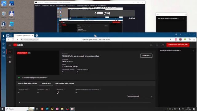Click the red Adblock extension icon
This screenshot has width=197, height=111.
pyautogui.click(x=176, y=39)
